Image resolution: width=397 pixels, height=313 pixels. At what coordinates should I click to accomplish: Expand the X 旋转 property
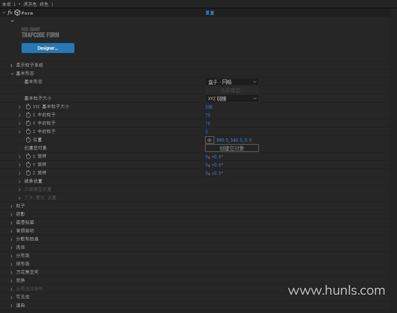pyautogui.click(x=20, y=156)
